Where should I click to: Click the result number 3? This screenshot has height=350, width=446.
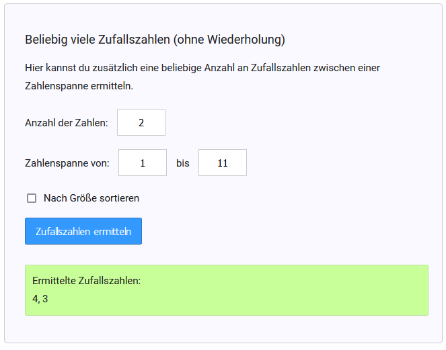pyautogui.click(x=45, y=298)
